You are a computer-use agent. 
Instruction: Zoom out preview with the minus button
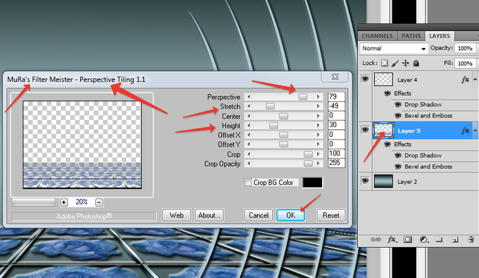pyautogui.click(x=99, y=202)
